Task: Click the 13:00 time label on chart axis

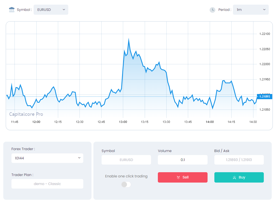Action: (123, 122)
